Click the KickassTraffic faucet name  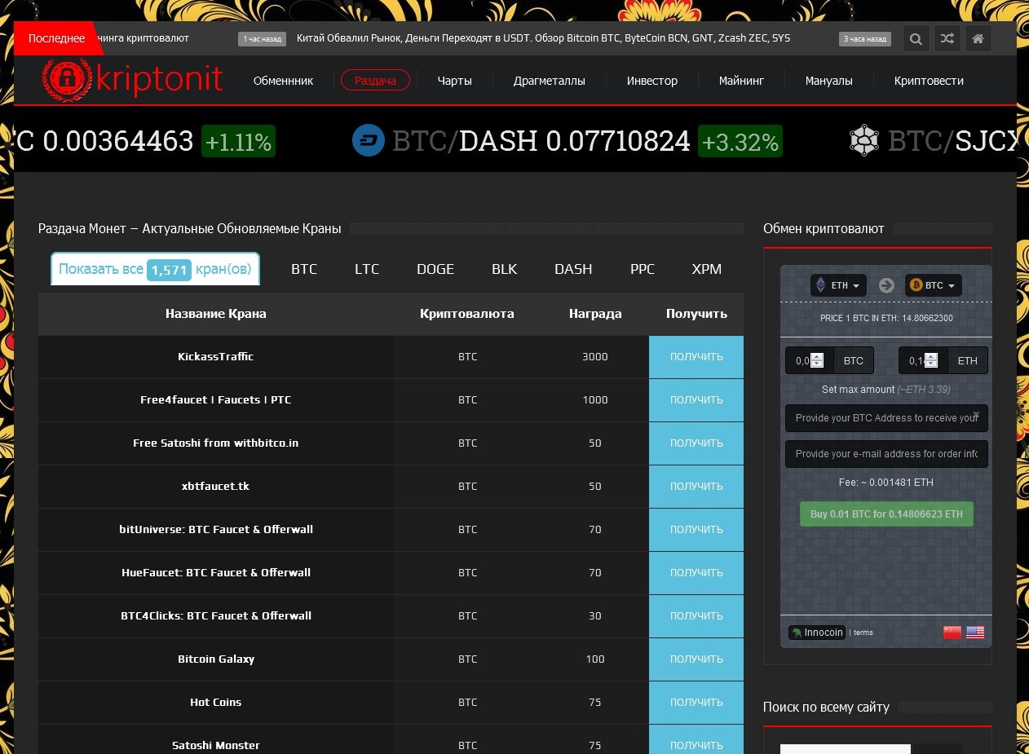[x=216, y=357]
